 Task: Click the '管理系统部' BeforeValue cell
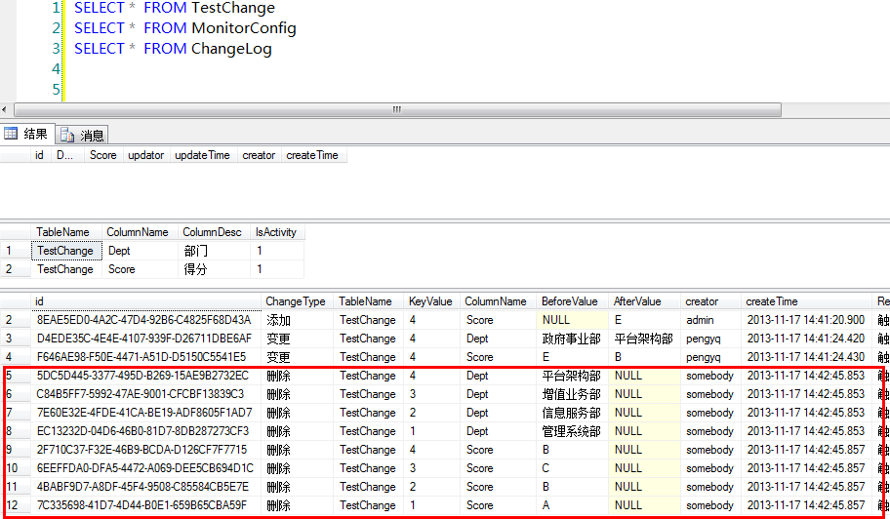[572, 431]
